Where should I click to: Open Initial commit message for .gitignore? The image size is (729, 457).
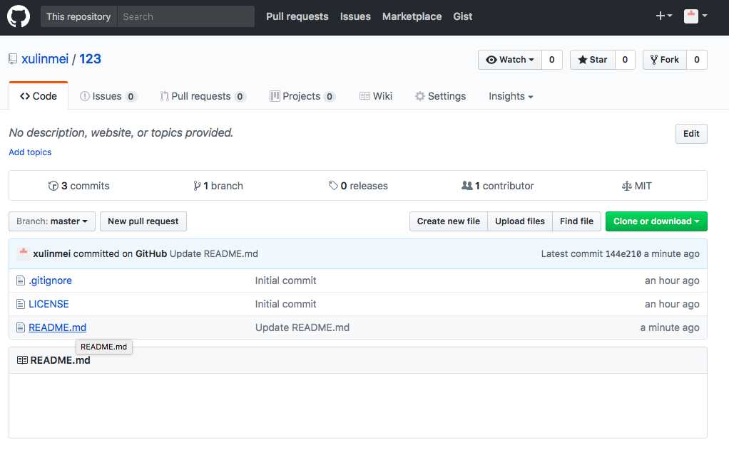click(285, 280)
